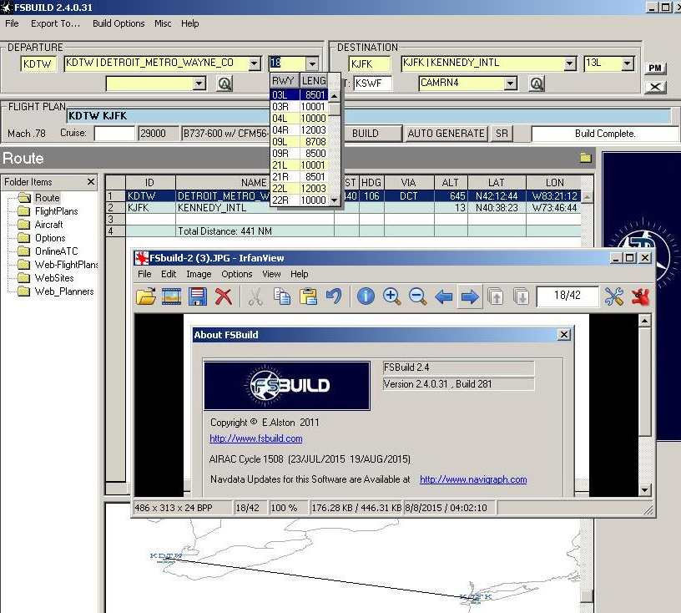The height and width of the screenshot is (613, 681).
Task: Click the cruise altitude field 29000
Action: (x=158, y=134)
